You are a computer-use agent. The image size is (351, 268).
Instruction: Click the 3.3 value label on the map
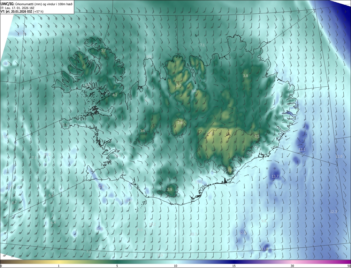[x=257, y=136]
